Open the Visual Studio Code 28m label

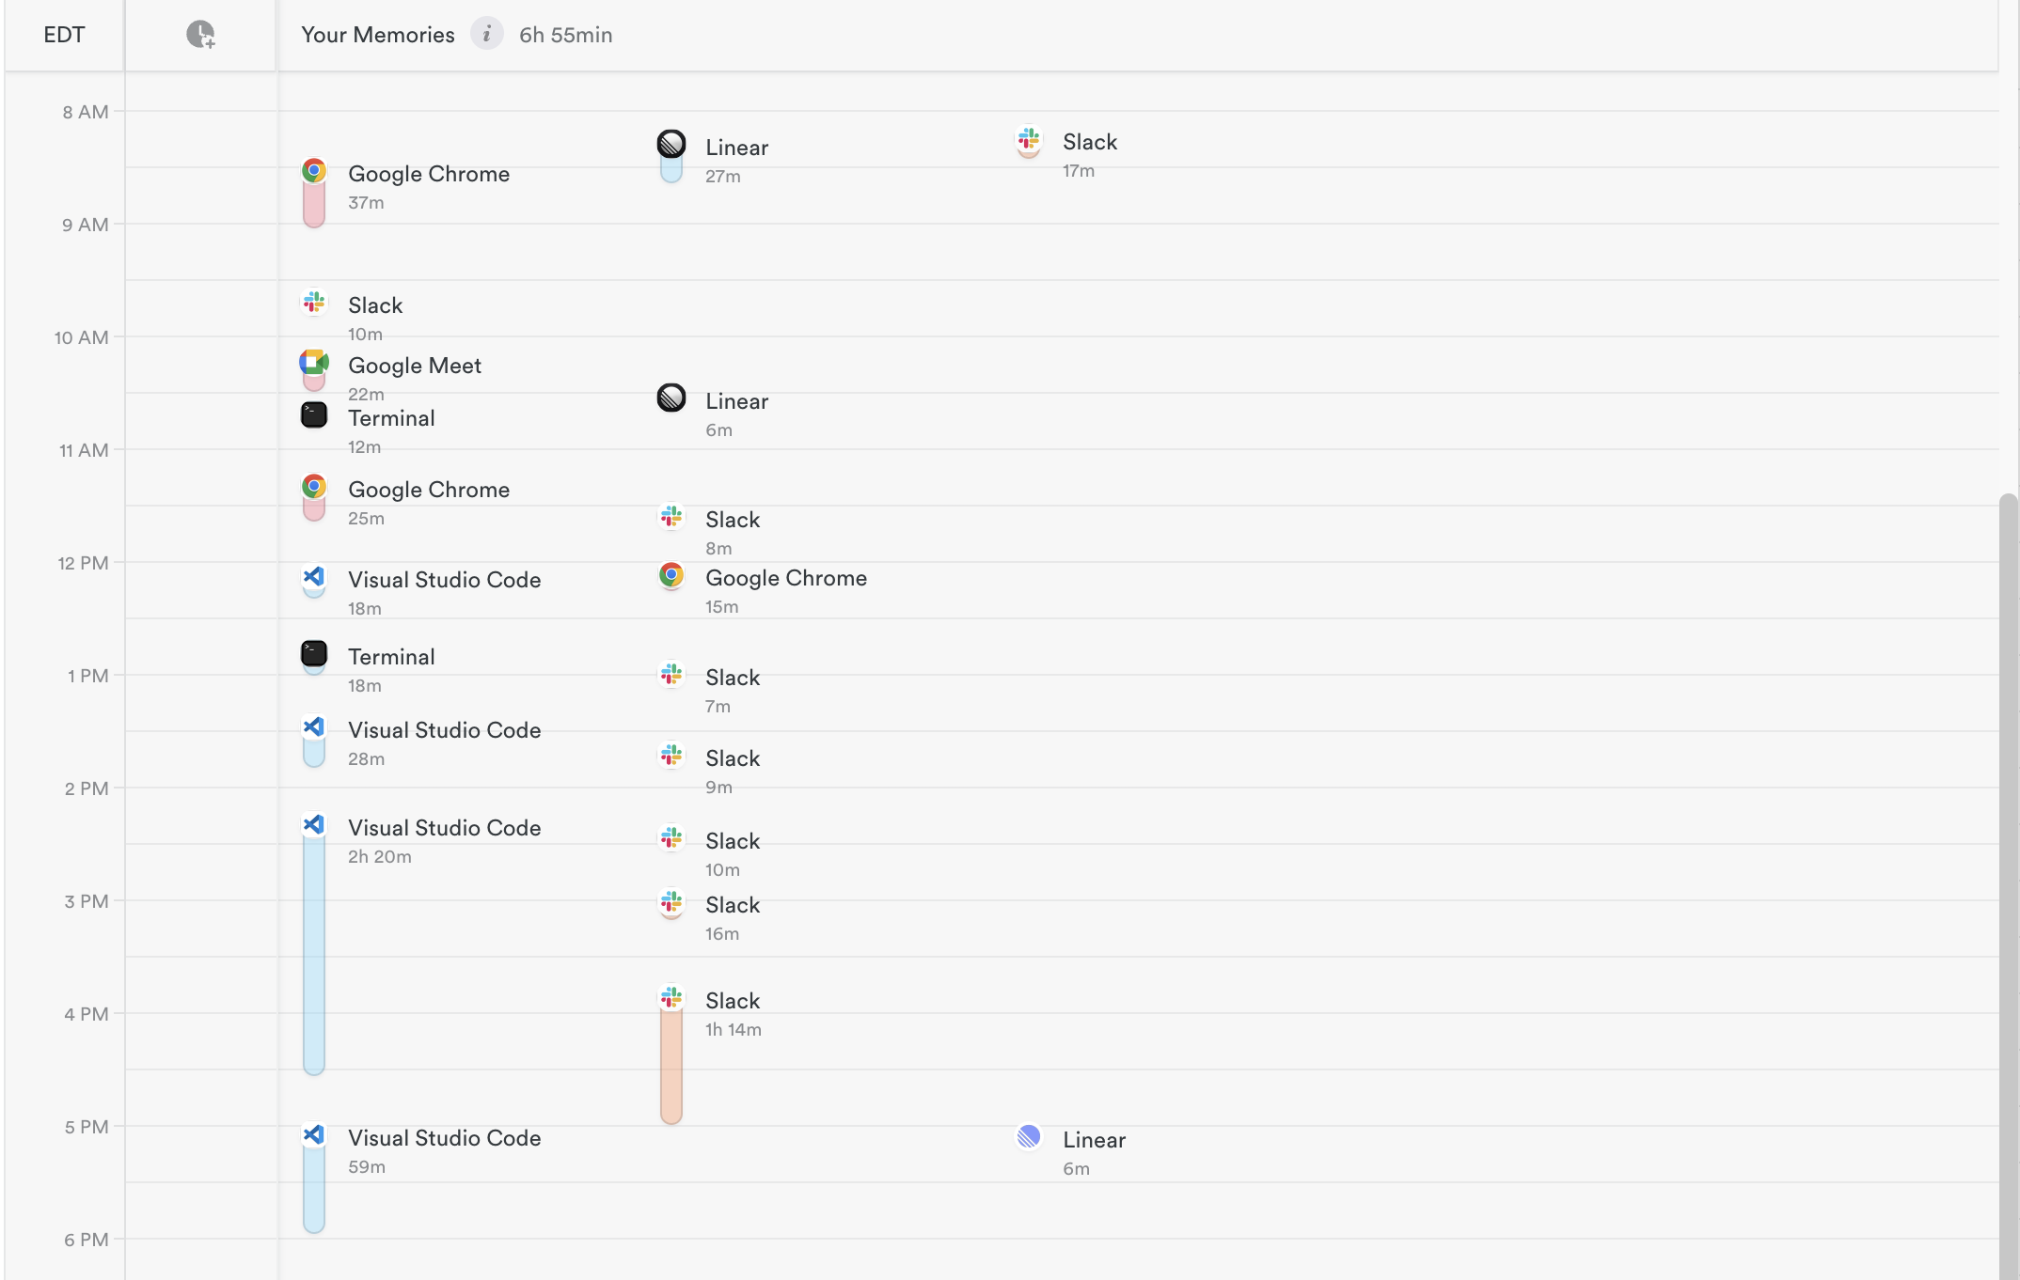(444, 730)
